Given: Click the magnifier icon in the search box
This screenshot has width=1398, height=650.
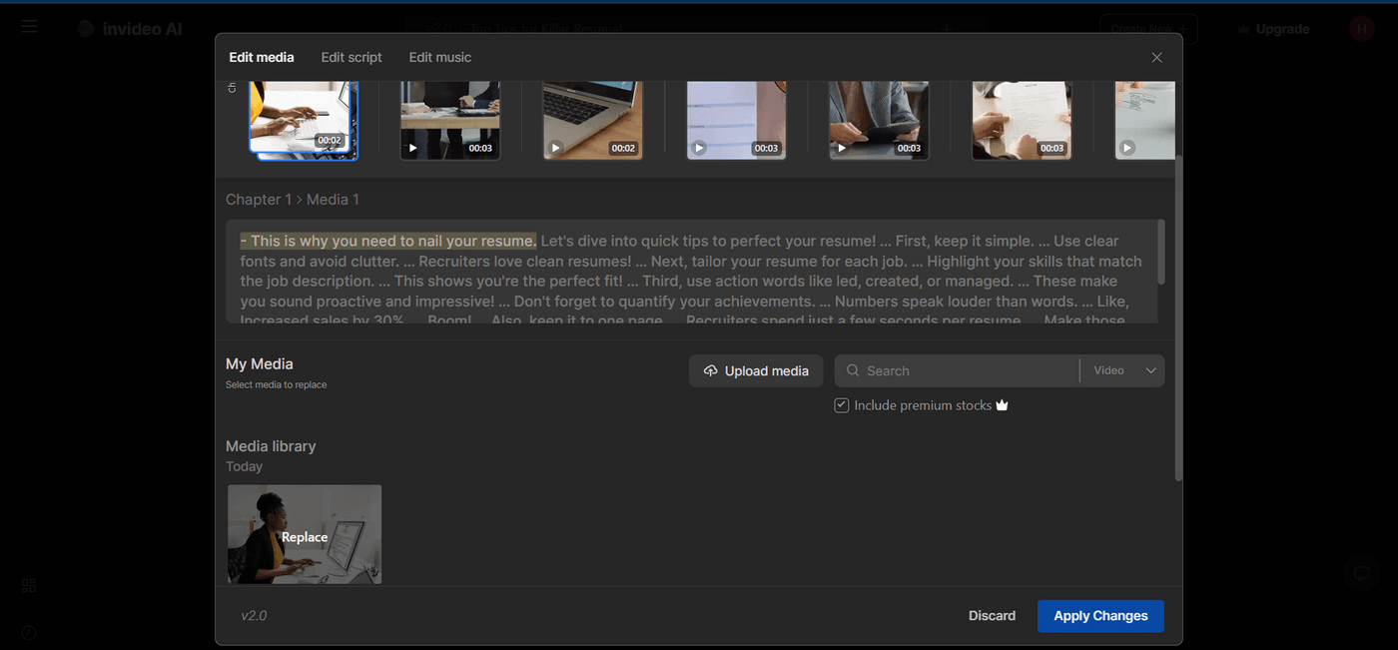Looking at the screenshot, I should coord(853,370).
